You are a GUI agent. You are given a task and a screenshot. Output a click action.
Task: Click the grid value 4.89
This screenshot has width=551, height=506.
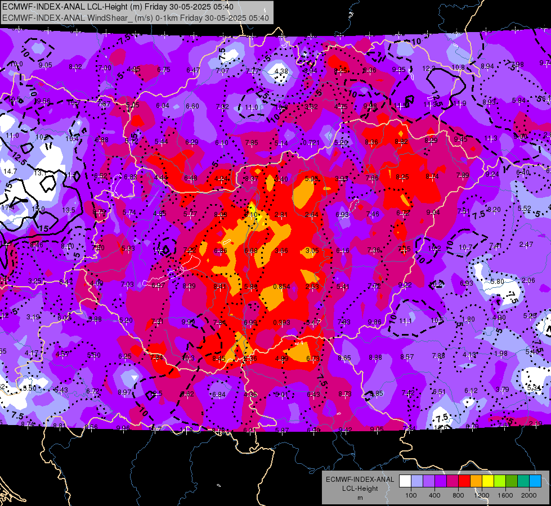coord(282,359)
